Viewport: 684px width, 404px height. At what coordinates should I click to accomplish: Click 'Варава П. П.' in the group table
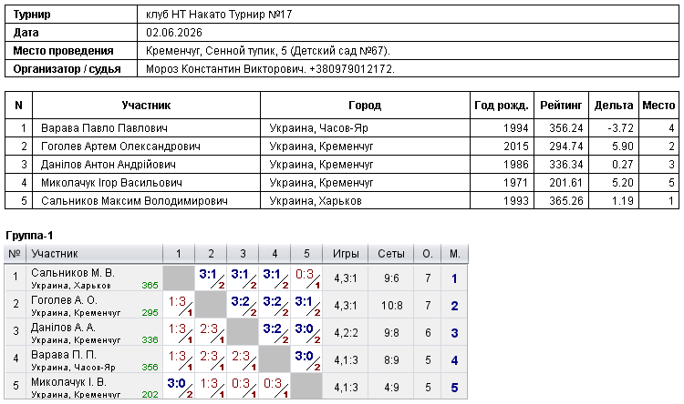64,355
